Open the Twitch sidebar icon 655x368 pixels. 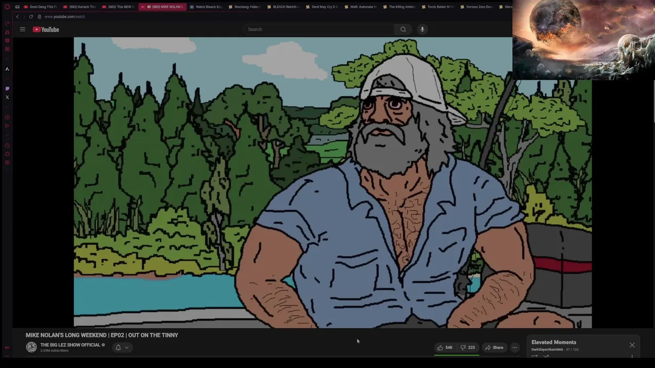(x=7, y=88)
